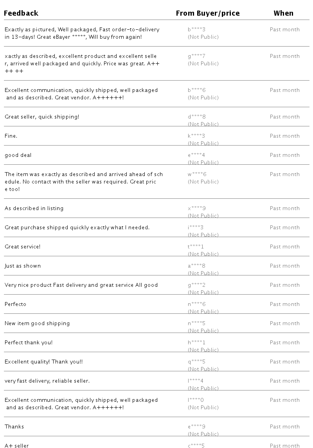Image resolution: width=313 pixels, height=448 pixels.
Task: Click buyer q****5
Action: [196, 362]
